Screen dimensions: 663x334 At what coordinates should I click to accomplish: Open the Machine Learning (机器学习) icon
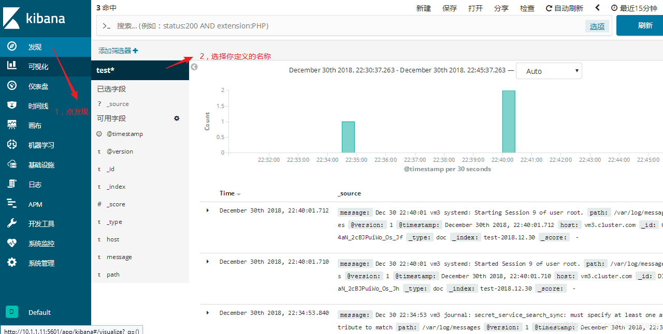coord(12,145)
